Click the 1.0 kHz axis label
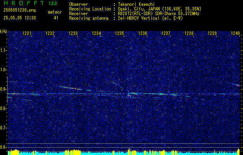This screenshot has width=243, height=155. pyautogui.click(x=3, y=70)
